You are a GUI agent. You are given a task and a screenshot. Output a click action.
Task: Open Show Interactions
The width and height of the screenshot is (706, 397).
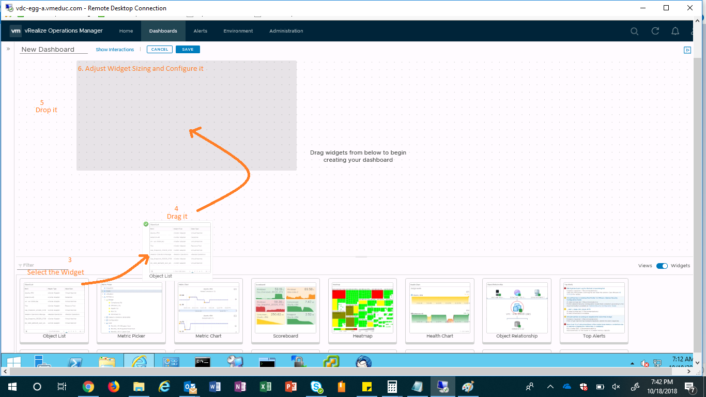pyautogui.click(x=115, y=49)
